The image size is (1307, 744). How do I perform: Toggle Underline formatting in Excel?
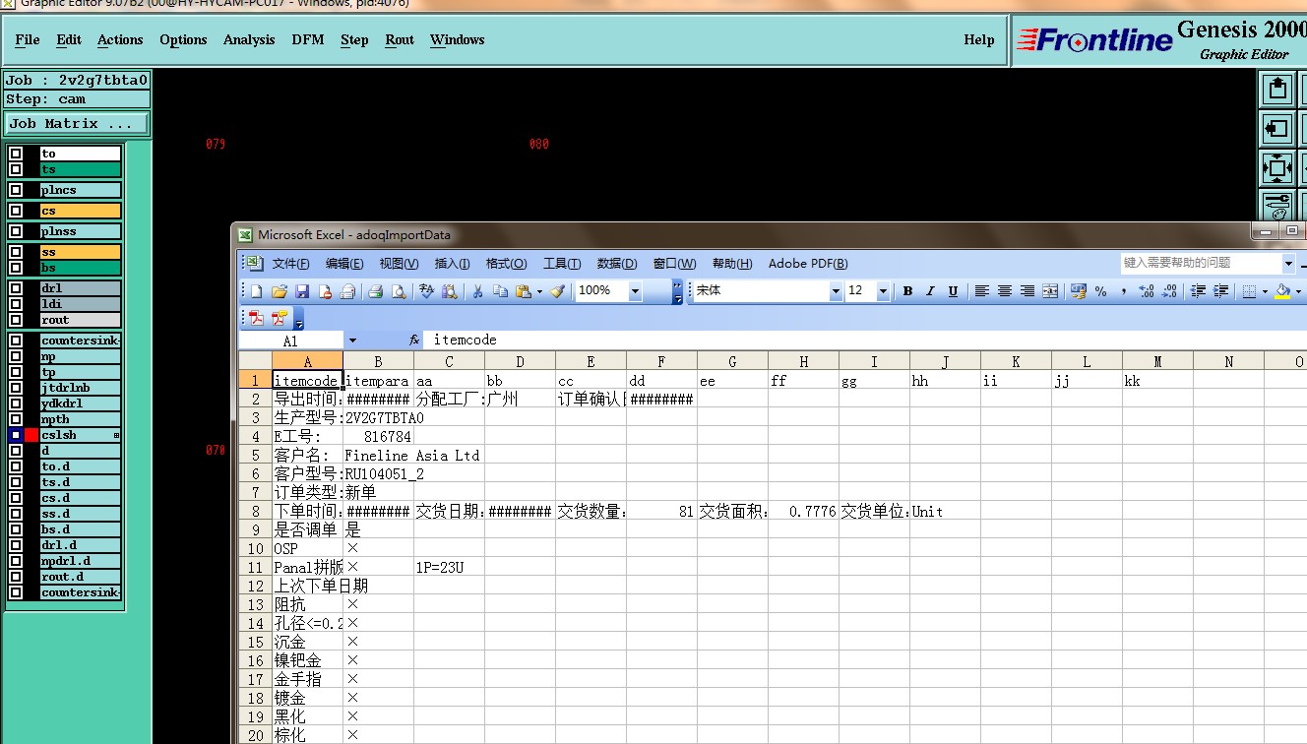pyautogui.click(x=953, y=291)
